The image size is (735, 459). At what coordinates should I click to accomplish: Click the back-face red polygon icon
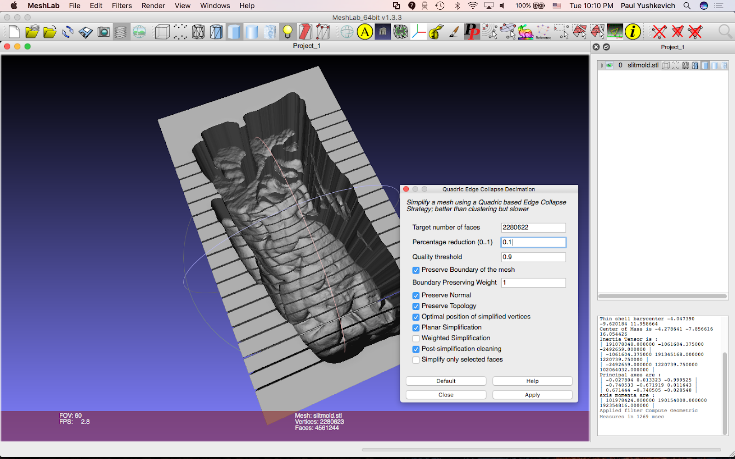[x=305, y=32]
